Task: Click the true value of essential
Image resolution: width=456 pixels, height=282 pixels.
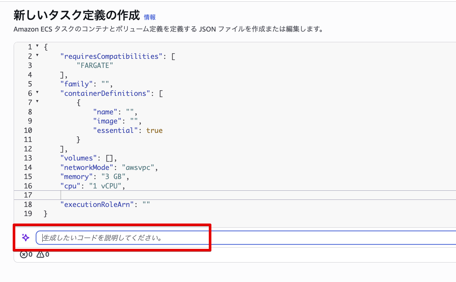Action: [154, 131]
